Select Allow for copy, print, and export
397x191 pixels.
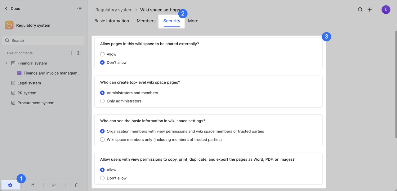[x=102, y=170]
